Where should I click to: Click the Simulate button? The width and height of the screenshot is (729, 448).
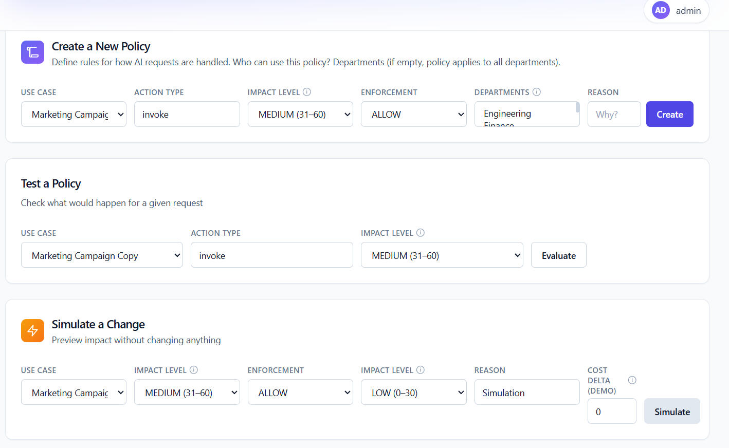click(671, 412)
